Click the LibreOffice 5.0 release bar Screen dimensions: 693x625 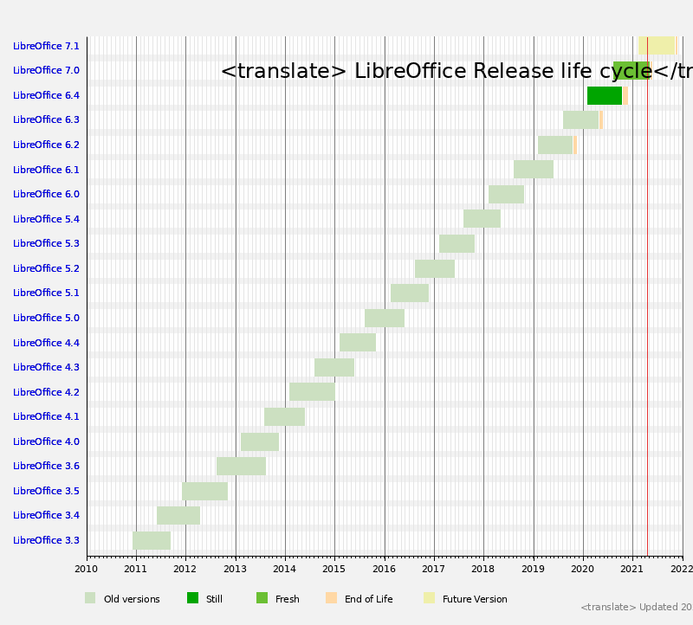pyautogui.click(x=385, y=318)
